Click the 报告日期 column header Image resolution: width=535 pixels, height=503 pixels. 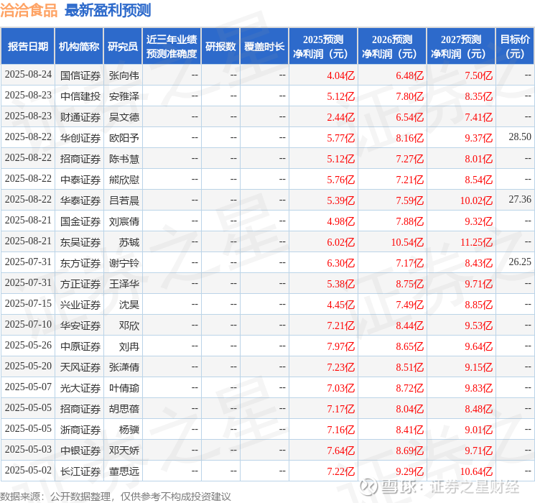tap(27, 47)
